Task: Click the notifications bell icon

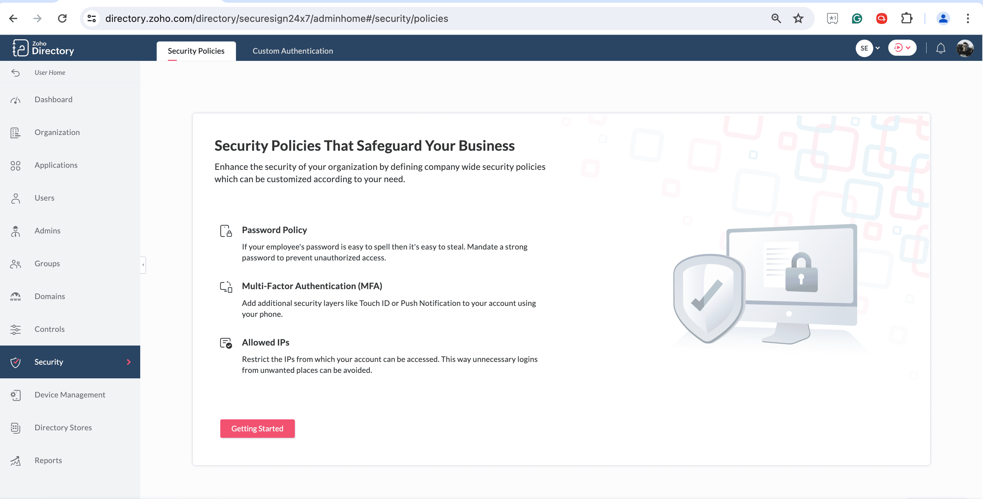Action: pyautogui.click(x=940, y=49)
